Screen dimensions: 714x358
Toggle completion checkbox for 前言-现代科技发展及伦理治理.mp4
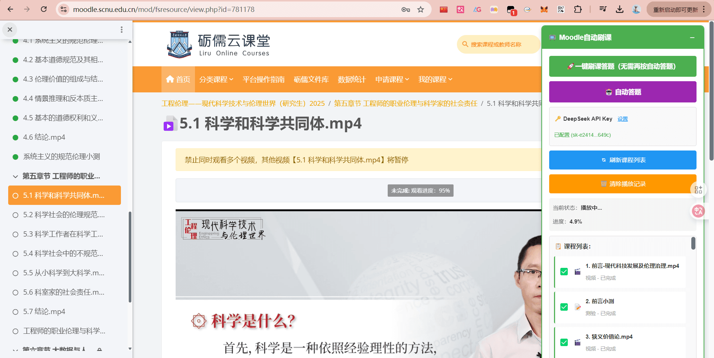click(564, 272)
